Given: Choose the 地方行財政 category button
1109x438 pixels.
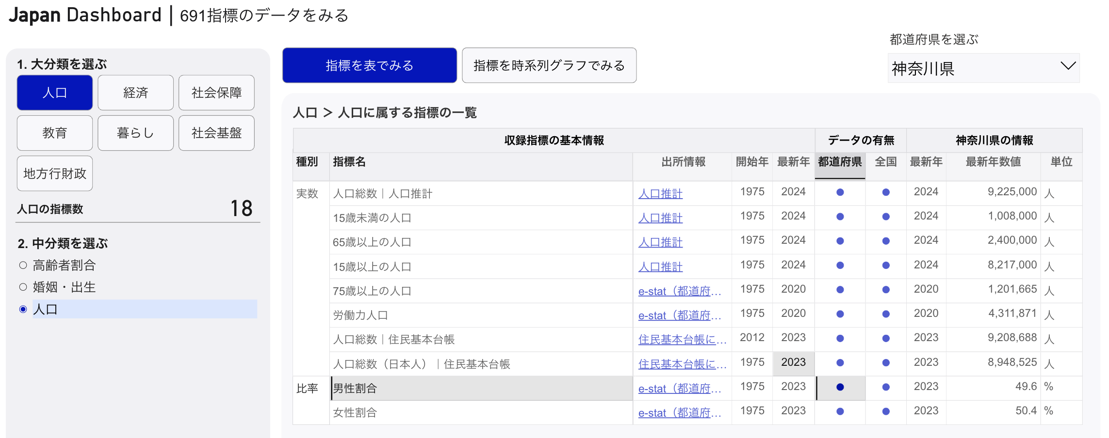Looking at the screenshot, I should [55, 173].
